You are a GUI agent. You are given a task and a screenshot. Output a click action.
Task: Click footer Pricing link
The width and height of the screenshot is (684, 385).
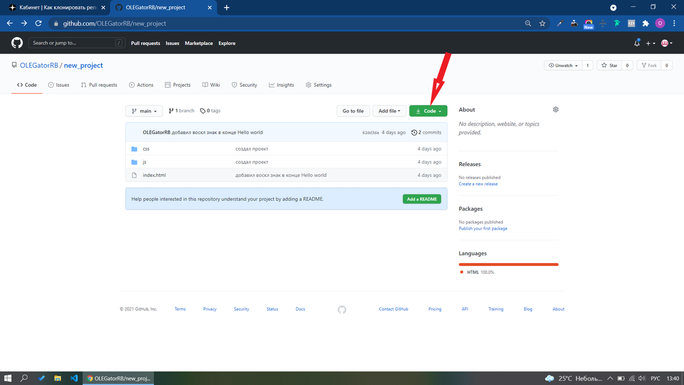[435, 309]
